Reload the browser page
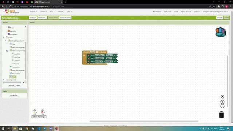This screenshot has height=131, width=233. [x=11, y=7]
